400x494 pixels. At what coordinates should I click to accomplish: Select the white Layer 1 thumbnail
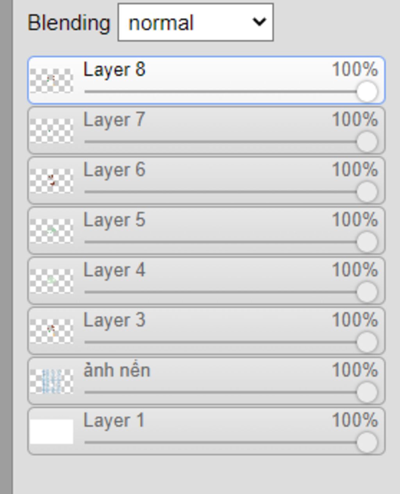pyautogui.click(x=52, y=432)
